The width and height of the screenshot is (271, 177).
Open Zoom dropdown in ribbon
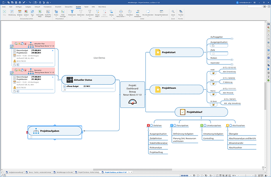(x=173, y=16)
